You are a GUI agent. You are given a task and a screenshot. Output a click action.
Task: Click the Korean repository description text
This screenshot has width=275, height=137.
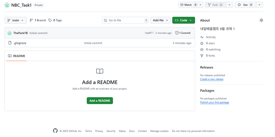point(217,29)
